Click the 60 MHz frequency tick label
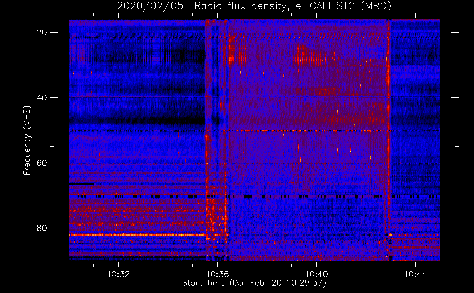This screenshot has width=474, height=293. click(42, 163)
